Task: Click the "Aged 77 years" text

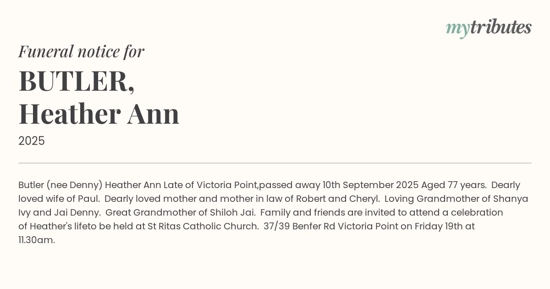Action: [453, 185]
